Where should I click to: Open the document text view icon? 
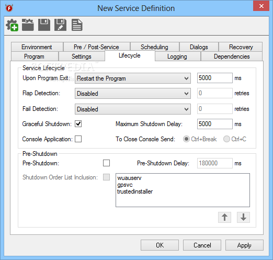tap(77, 25)
